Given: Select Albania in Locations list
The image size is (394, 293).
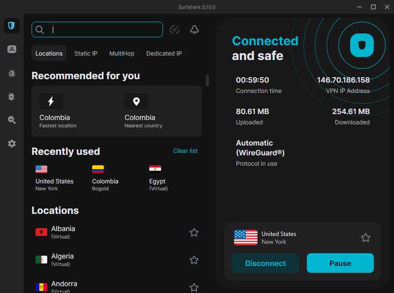Looking at the screenshot, I should [117, 233].
